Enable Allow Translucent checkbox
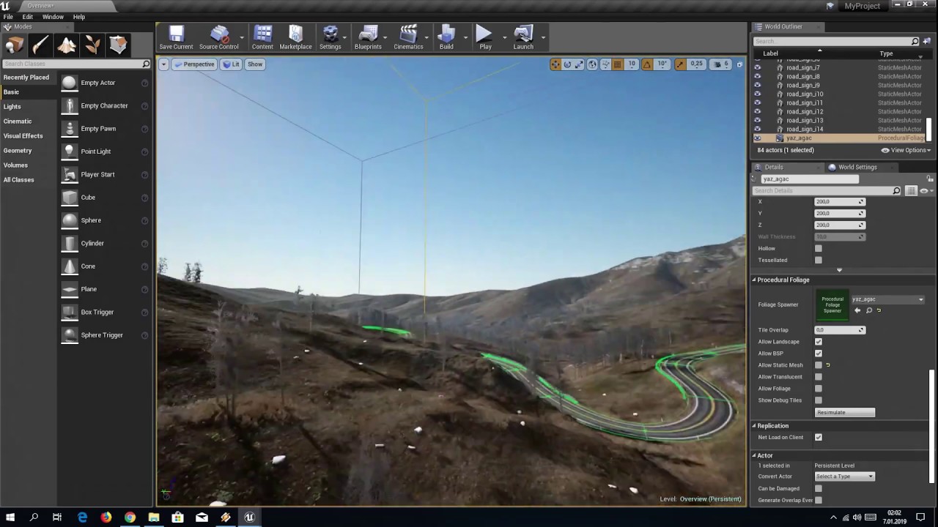Viewport: 938px width, 527px height. 819,377
